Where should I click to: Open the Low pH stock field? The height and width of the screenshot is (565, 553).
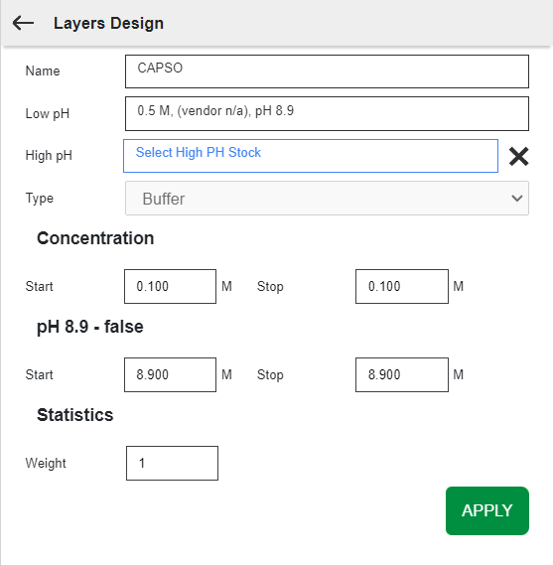pos(327,113)
